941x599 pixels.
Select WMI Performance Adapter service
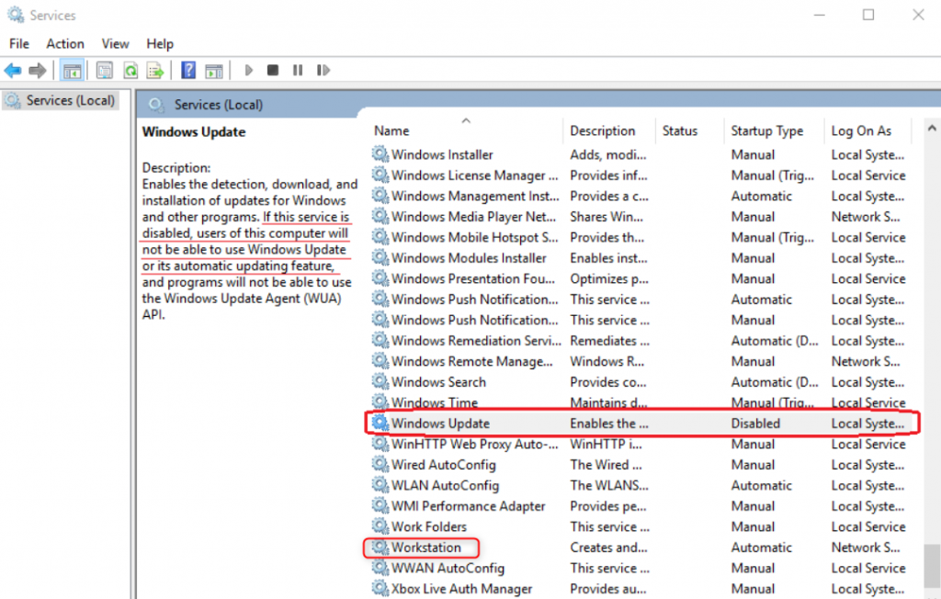click(x=642, y=506)
